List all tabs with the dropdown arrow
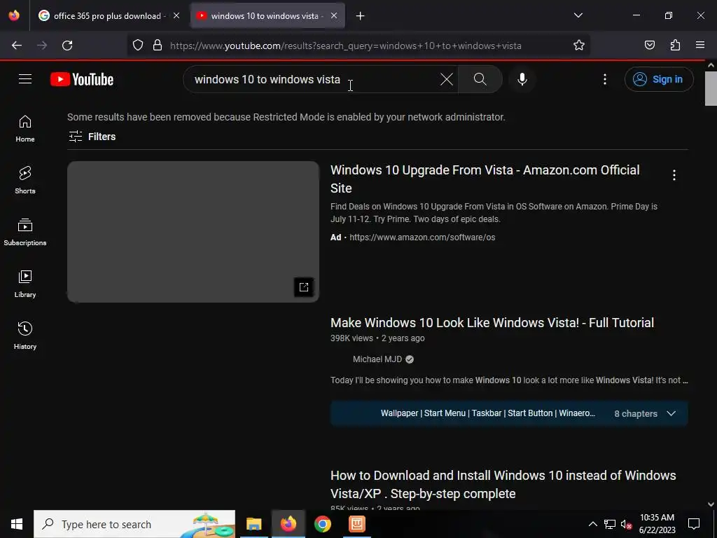 click(x=578, y=15)
